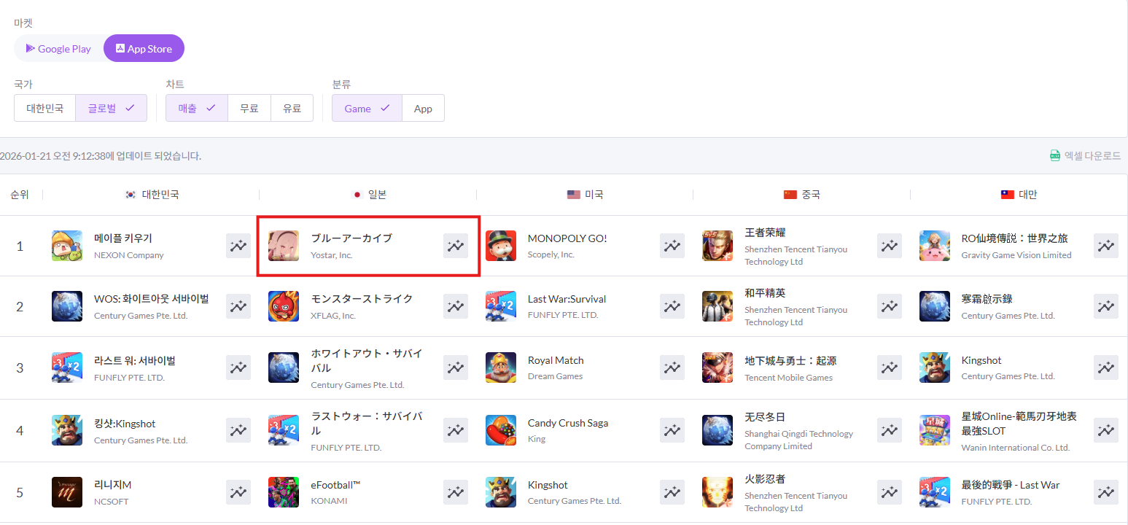The height and width of the screenshot is (525, 1128).
Task: Click the 리니지M app icon
Action: click(x=67, y=492)
